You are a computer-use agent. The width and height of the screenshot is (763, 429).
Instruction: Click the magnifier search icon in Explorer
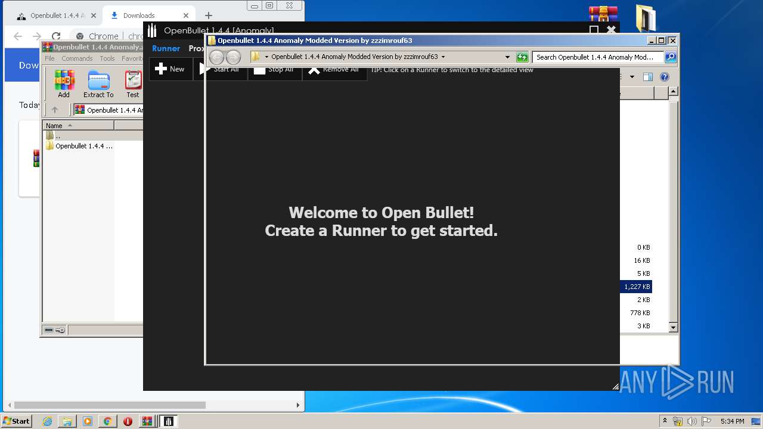click(671, 57)
